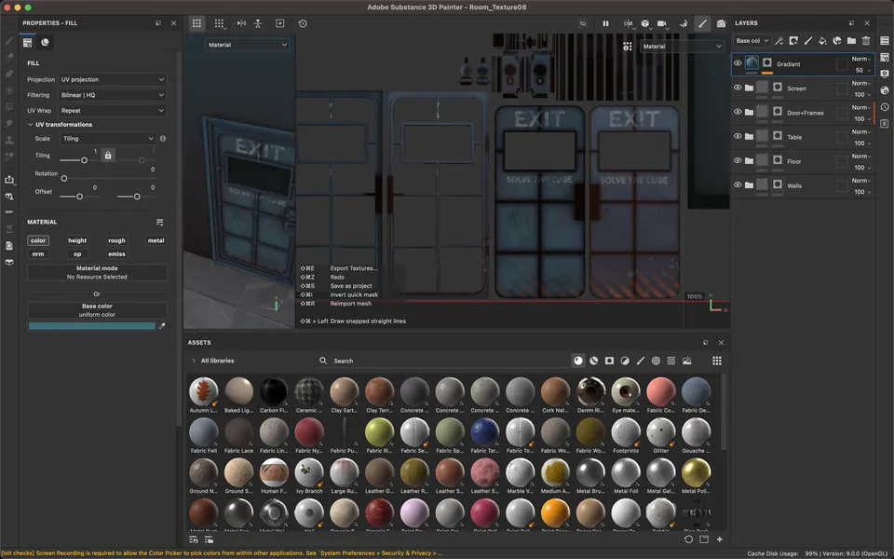Screen dimensions: 894x559
Task: Select the Eraser tool in left toolbar
Action: [x=9, y=57]
